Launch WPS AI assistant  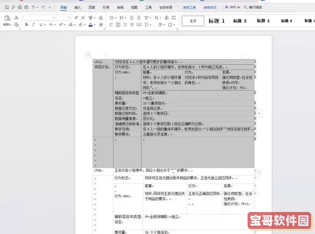[x=233, y=7]
